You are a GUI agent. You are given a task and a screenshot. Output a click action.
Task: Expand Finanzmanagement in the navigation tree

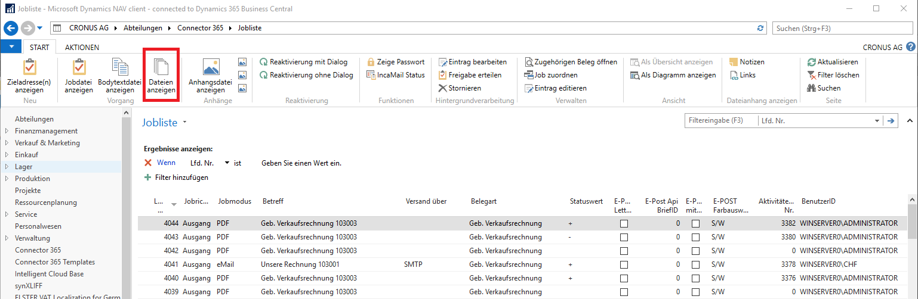click(x=7, y=131)
